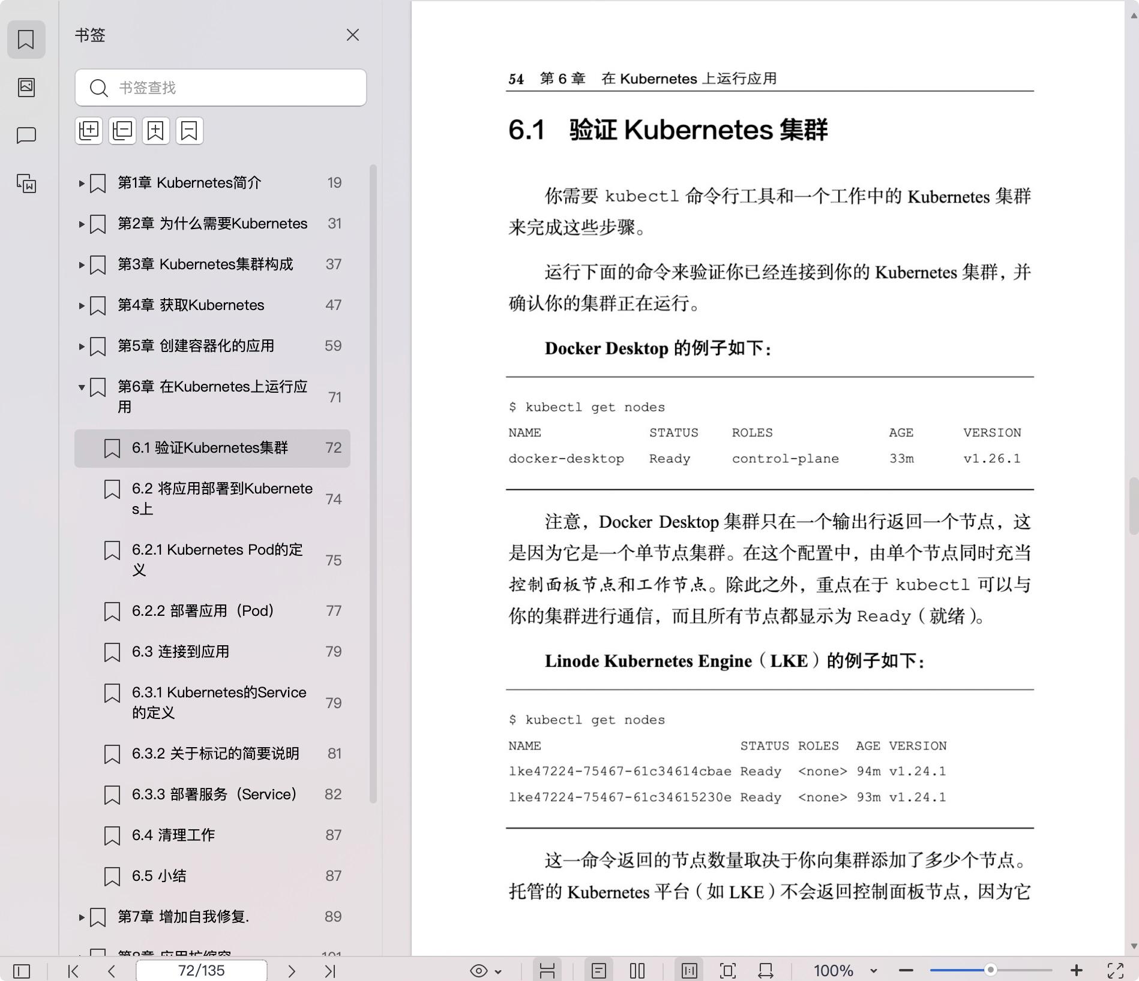Toggle the sidebar visibility icon
This screenshot has height=981, width=1139.
coord(22,971)
